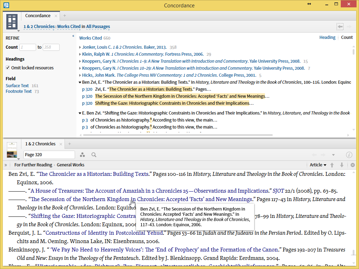359x269 pixels.
Task: Collapse the Ben Zvi Chronicler as Historian entry
Action: [80, 82]
